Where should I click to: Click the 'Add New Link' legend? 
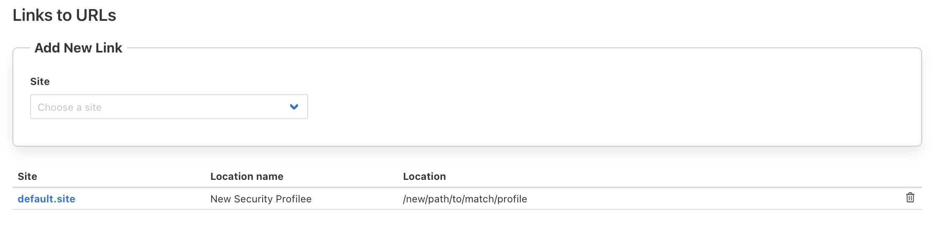tap(79, 48)
